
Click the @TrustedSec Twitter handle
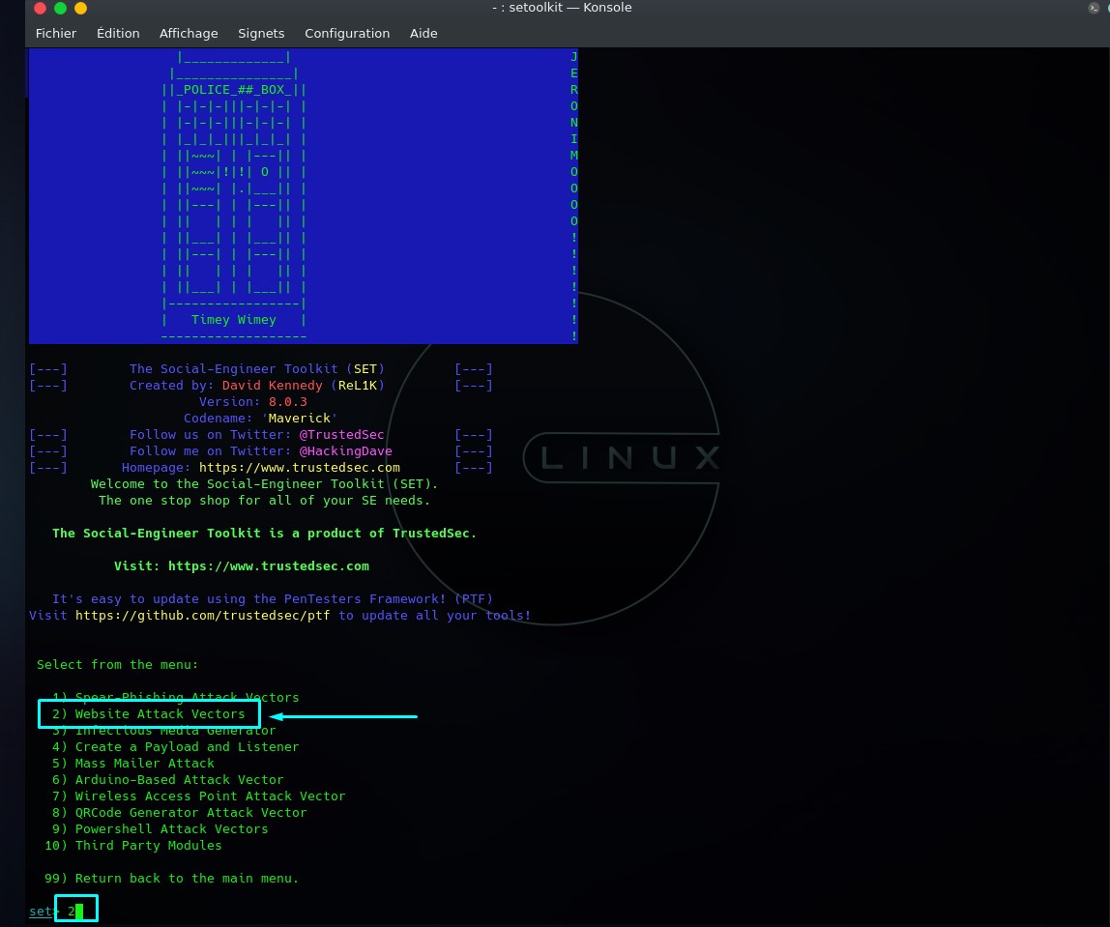tap(341, 435)
